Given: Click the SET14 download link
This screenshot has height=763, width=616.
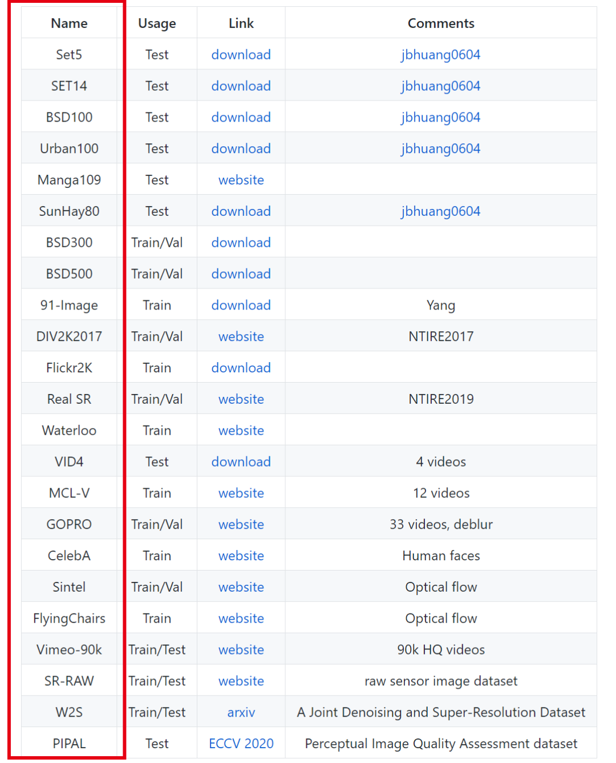Looking at the screenshot, I should (241, 86).
